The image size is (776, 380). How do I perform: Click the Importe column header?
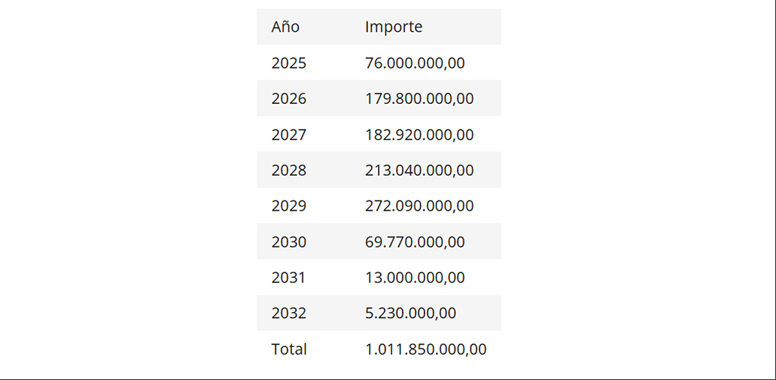[x=393, y=27]
